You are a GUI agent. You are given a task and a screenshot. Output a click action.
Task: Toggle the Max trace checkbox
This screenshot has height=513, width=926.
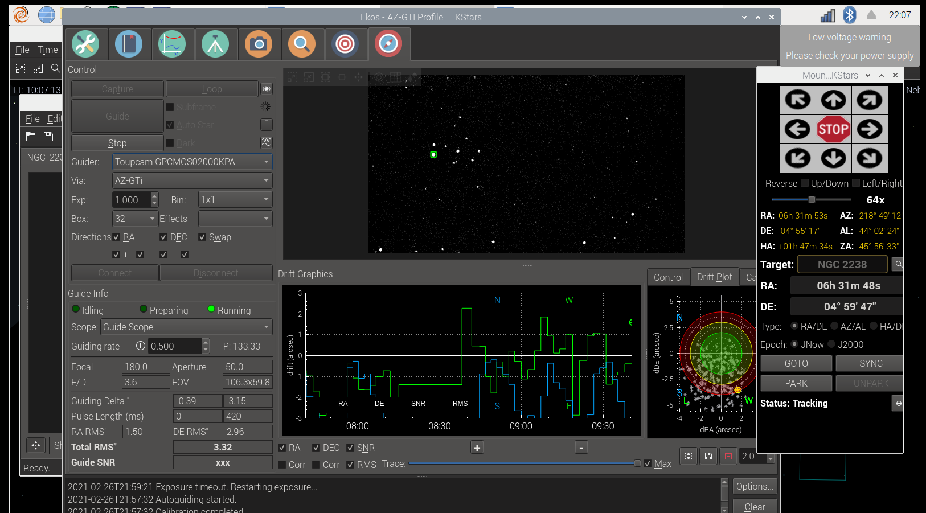click(x=648, y=463)
